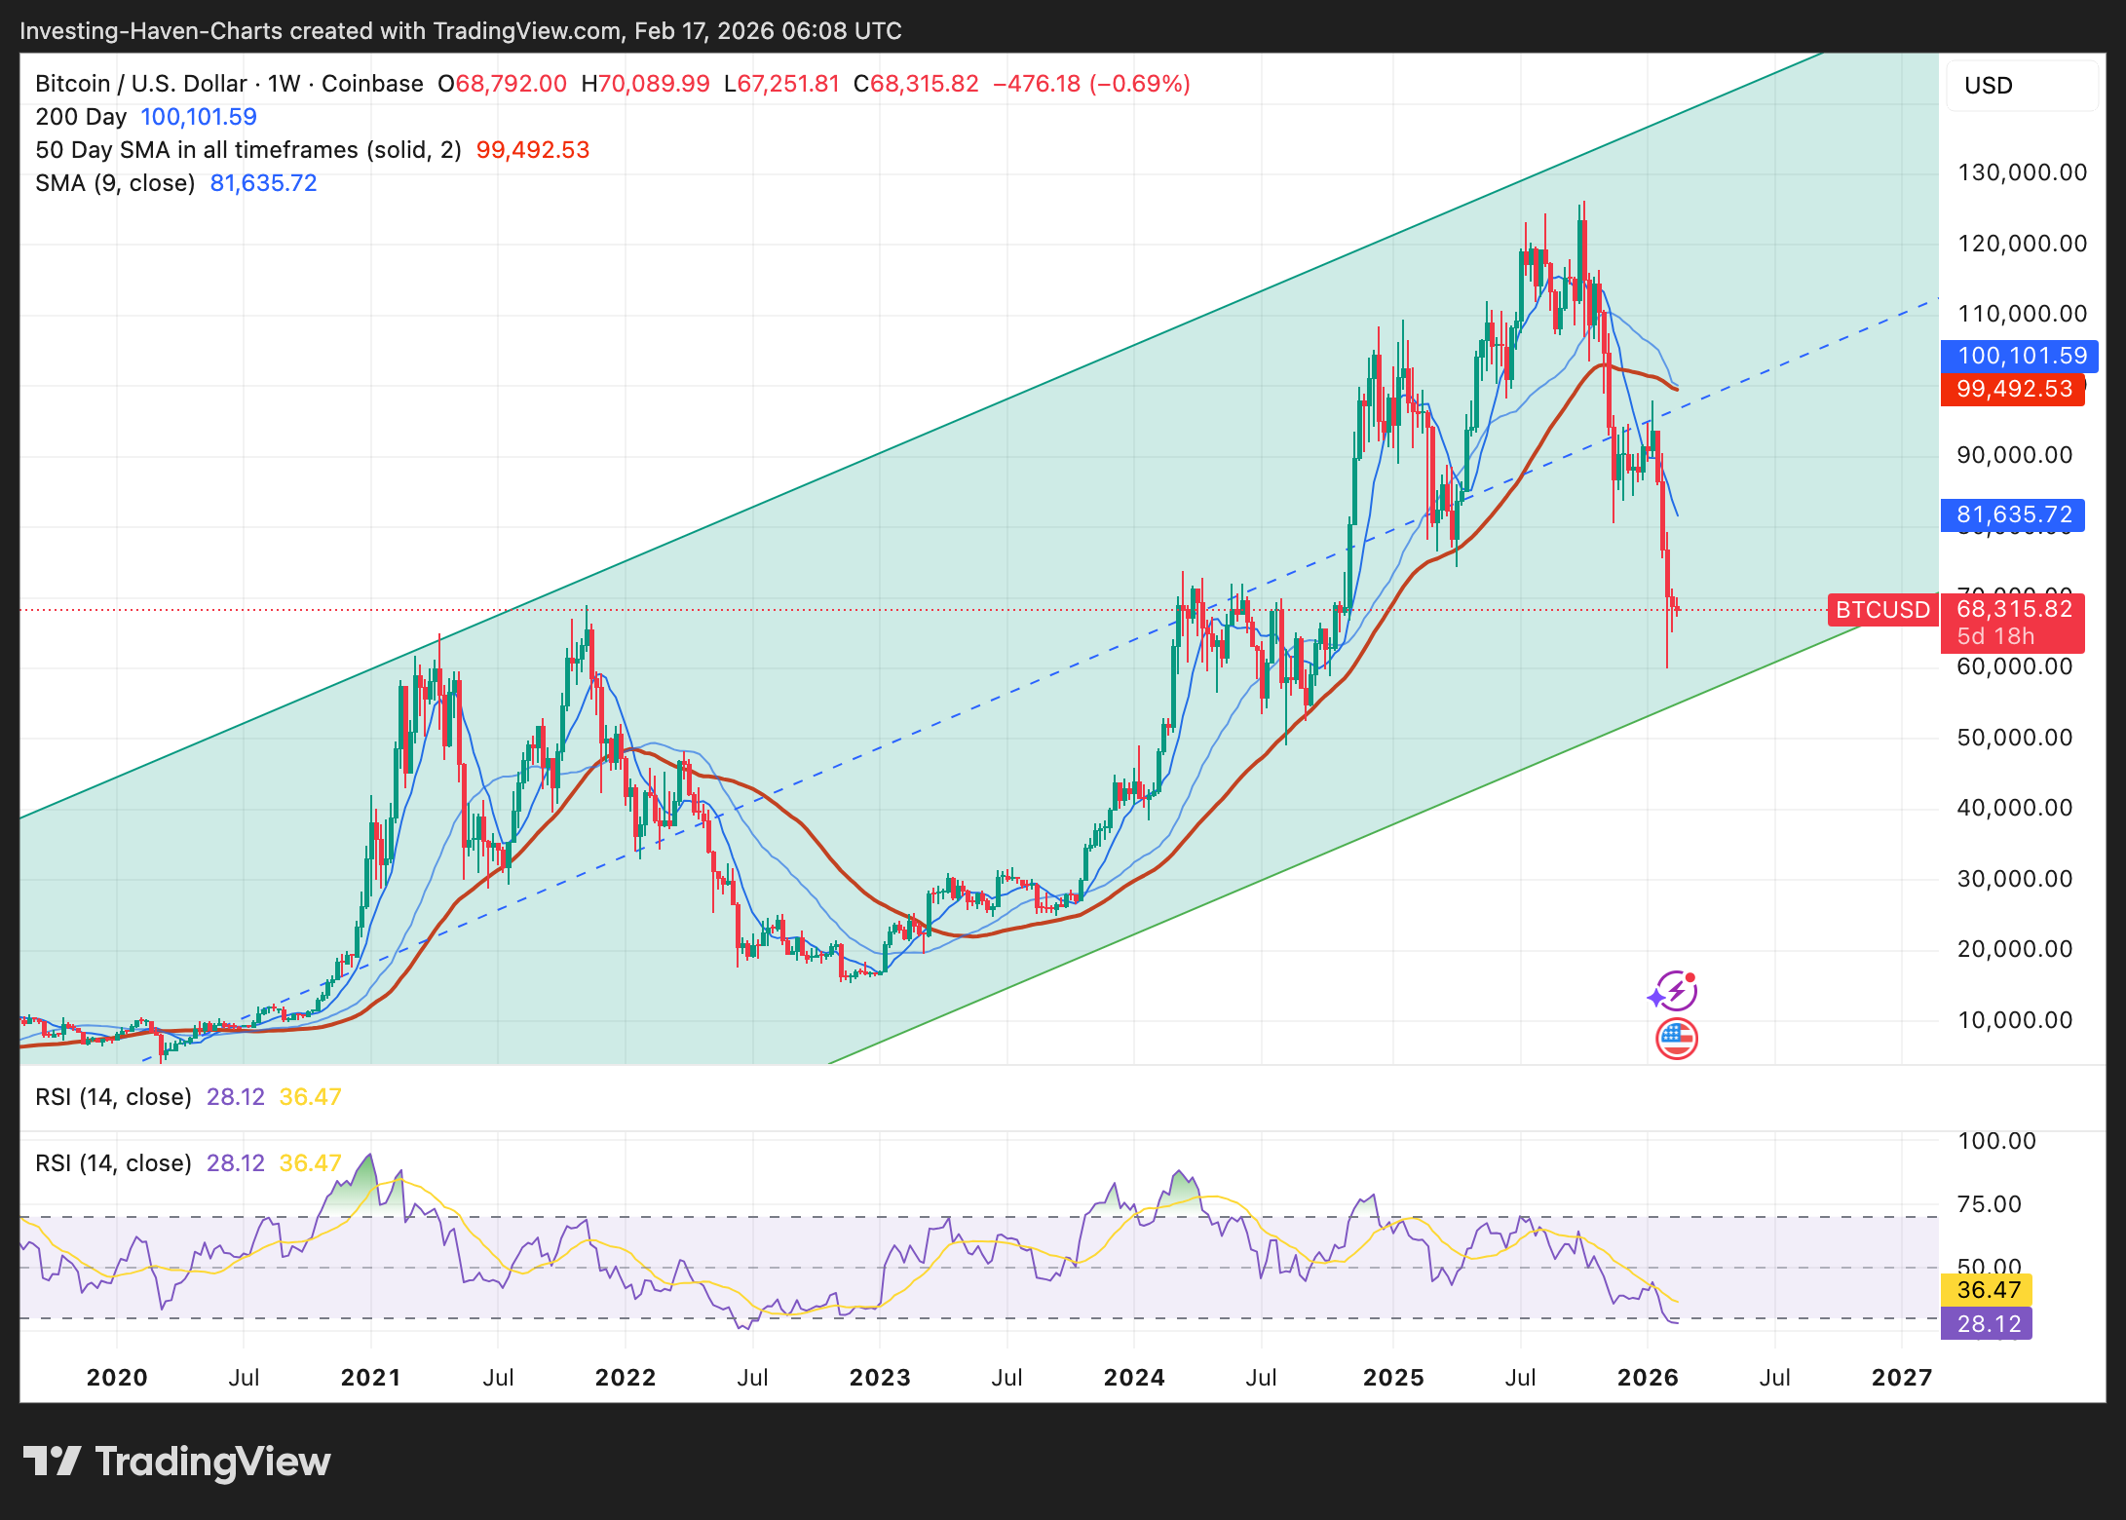Image resolution: width=2126 pixels, height=1520 pixels.
Task: Click the blue 100,101.59 price label
Action: (x=2021, y=356)
